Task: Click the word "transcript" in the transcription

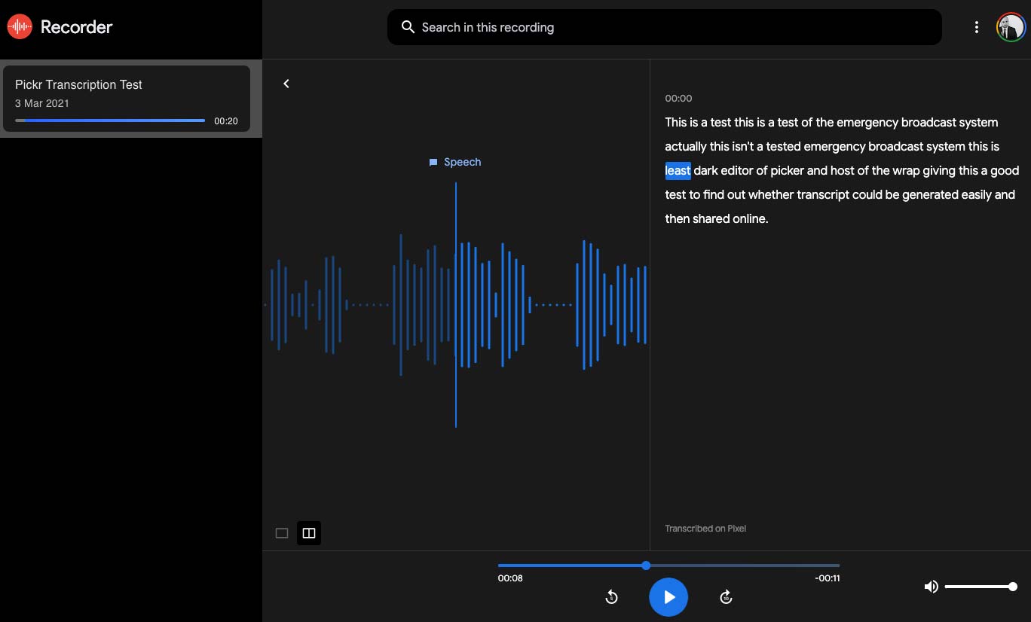Action: 821,195
